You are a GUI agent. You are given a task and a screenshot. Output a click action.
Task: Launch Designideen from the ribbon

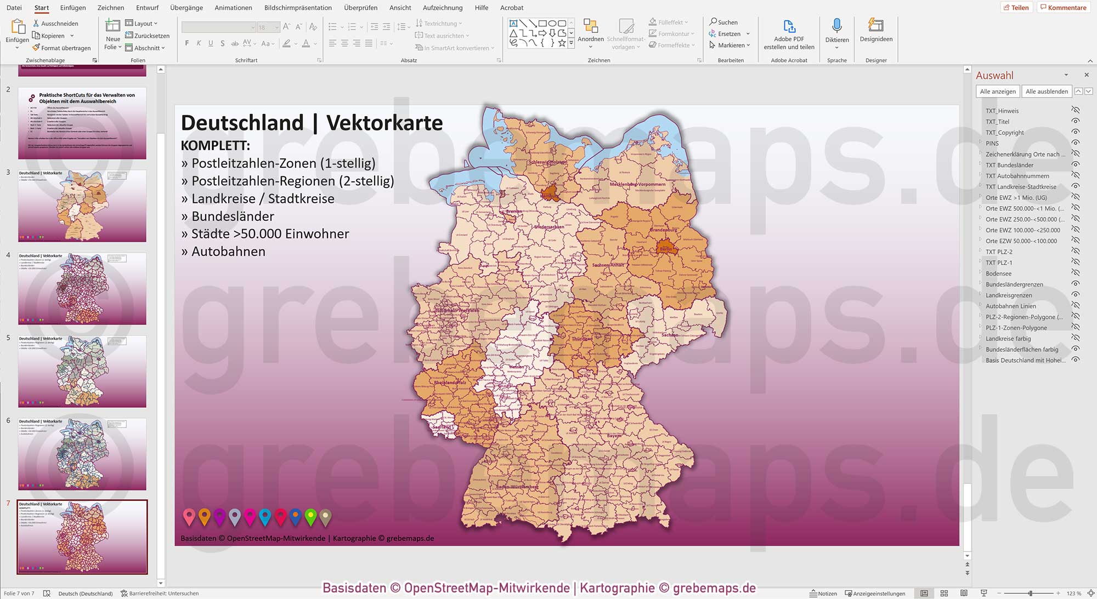[x=875, y=33]
